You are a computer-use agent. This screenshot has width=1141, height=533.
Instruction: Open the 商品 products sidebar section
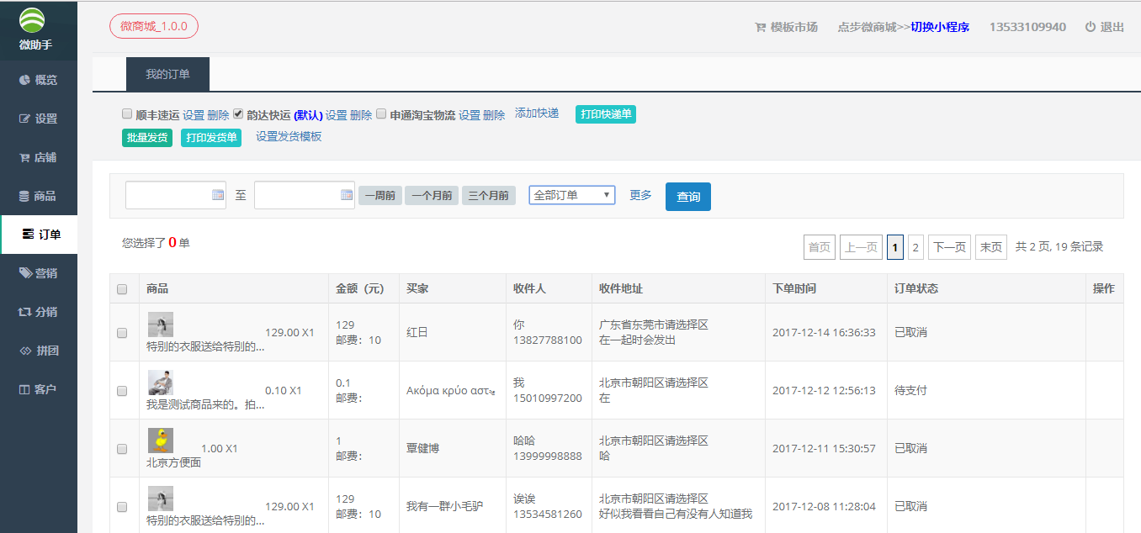point(39,196)
